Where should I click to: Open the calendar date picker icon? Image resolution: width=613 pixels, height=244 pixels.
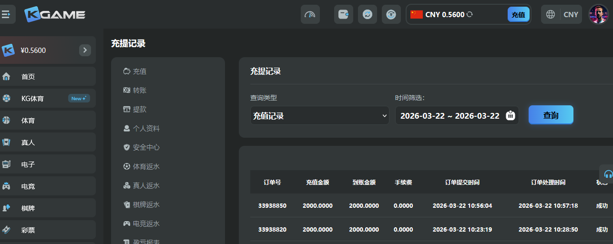click(511, 115)
